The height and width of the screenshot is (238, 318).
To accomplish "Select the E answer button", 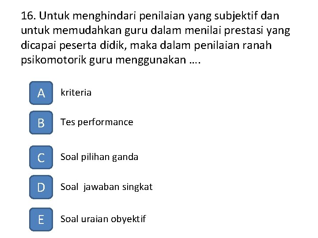I will point(41,219).
